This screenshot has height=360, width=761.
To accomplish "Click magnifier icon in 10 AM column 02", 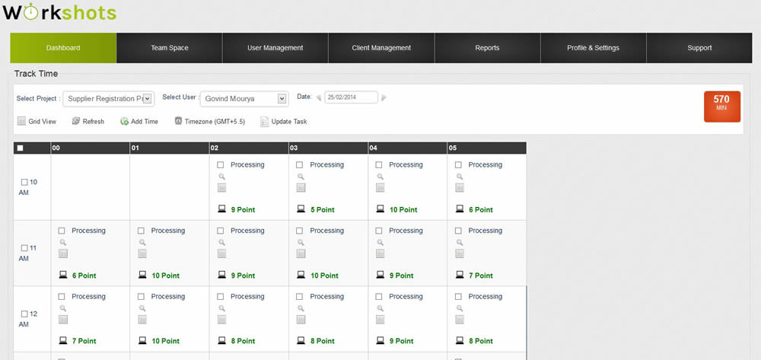I will pyautogui.click(x=221, y=177).
